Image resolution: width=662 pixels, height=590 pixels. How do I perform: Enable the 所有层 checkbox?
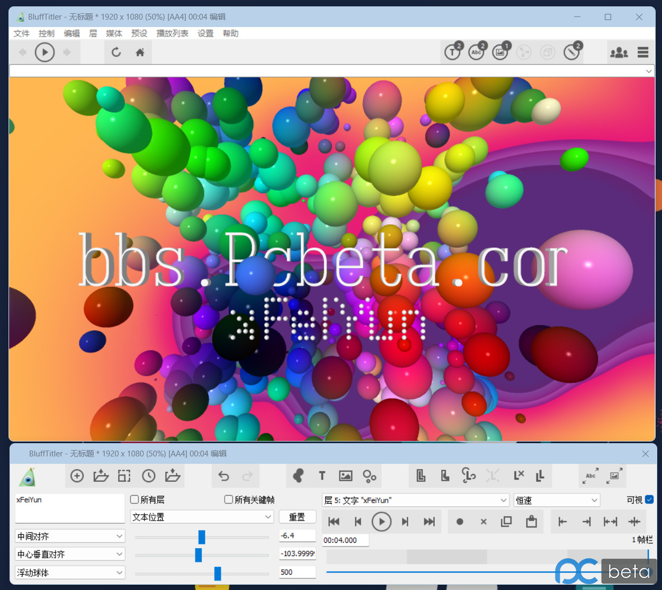pyautogui.click(x=135, y=499)
